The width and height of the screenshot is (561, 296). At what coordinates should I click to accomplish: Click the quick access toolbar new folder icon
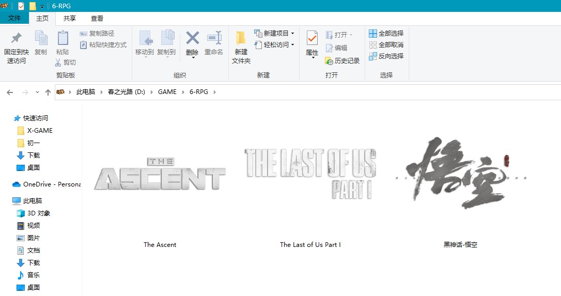click(x=33, y=6)
